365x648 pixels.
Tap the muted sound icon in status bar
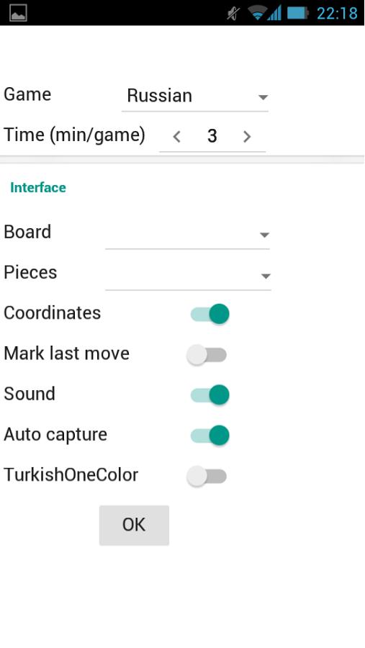[x=233, y=13]
